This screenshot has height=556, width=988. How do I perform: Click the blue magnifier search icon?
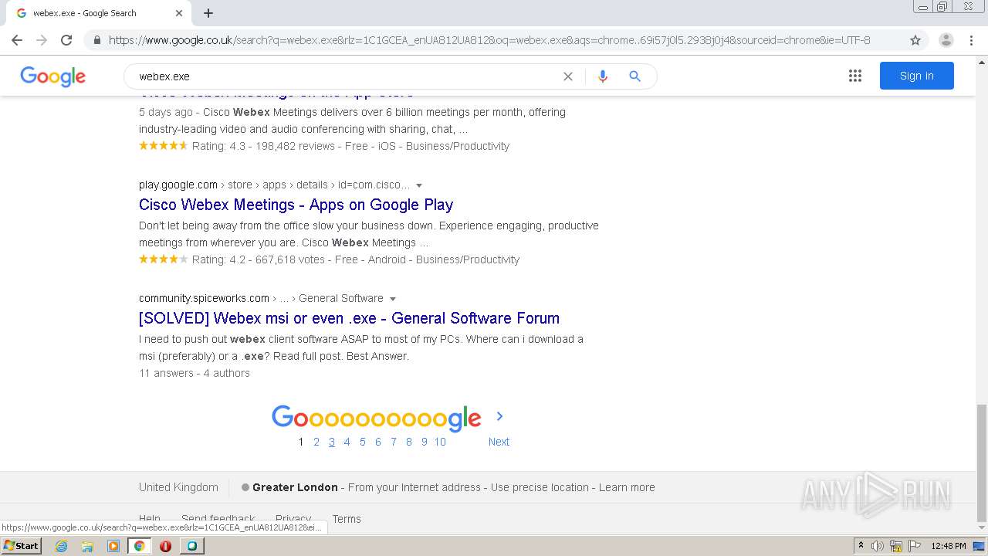point(634,76)
